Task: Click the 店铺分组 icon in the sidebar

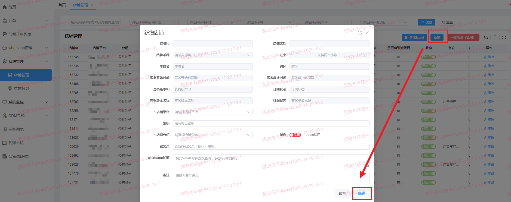Action: 10,89
